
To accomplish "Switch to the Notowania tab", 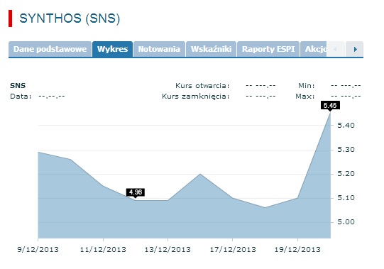I will 159,49.
